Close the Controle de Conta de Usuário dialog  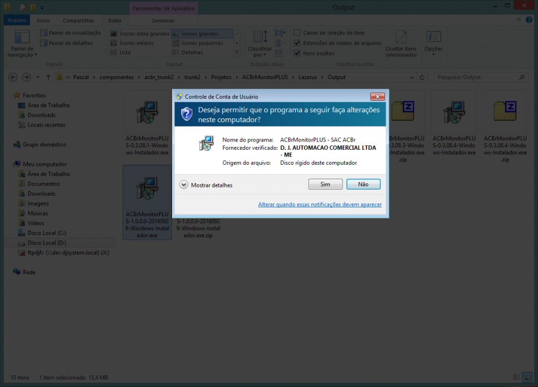[x=377, y=97]
